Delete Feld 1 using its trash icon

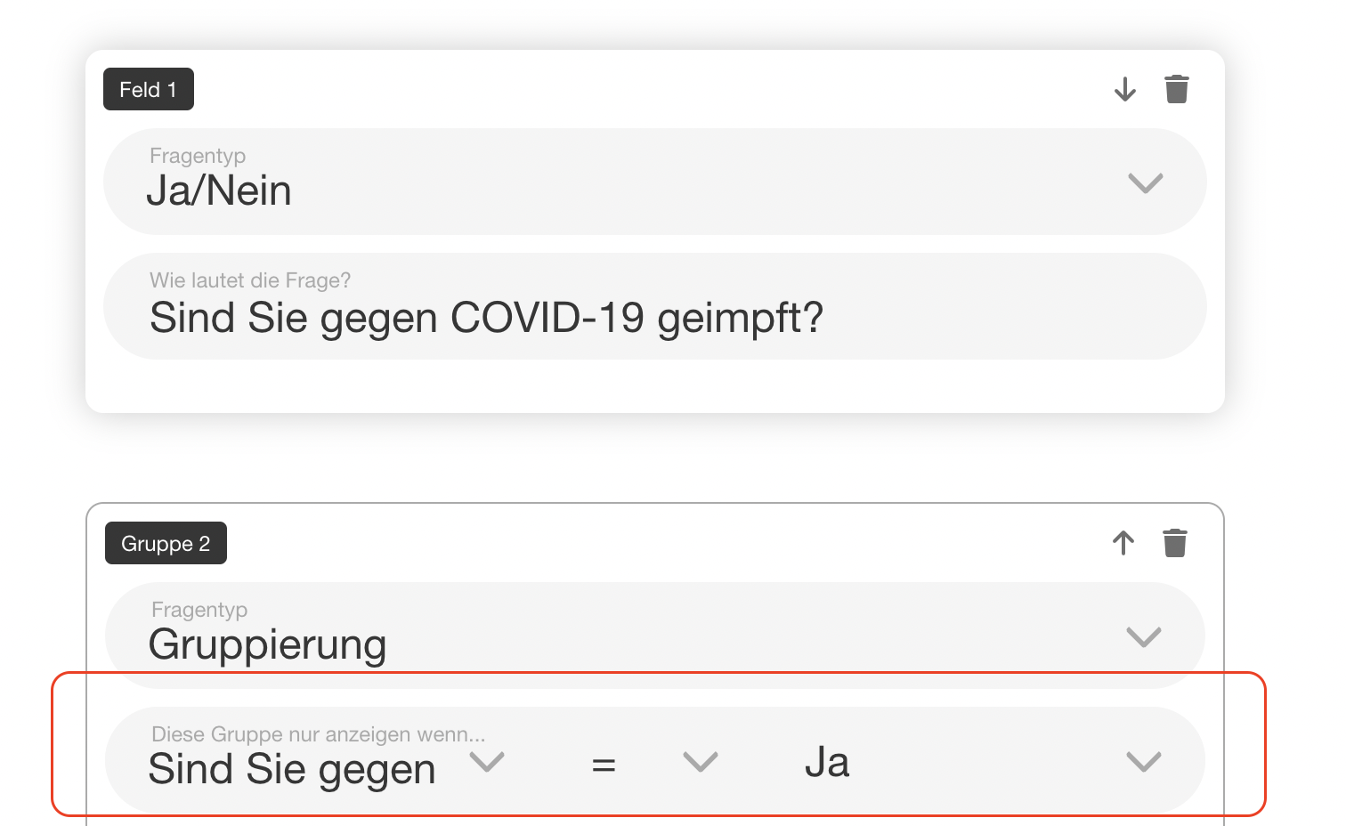coord(1177,89)
